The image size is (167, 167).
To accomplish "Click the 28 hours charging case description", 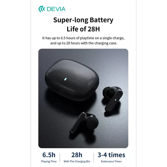I will pos(84,43).
